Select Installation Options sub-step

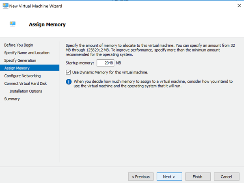[26, 91]
